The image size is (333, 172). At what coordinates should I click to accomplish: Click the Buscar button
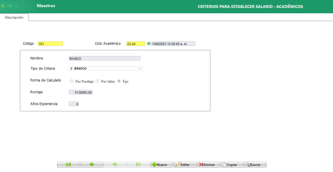(255, 164)
